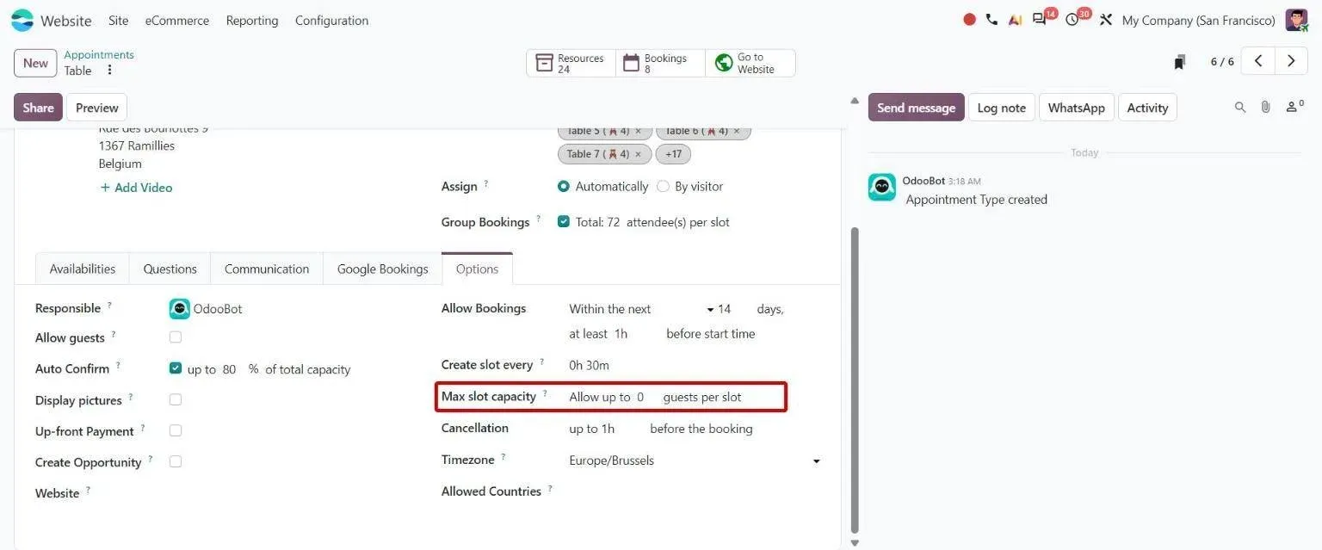Open the Allow Bookings 'Within the next' dropdown
Screen dimensions: 1322x550
(641, 309)
